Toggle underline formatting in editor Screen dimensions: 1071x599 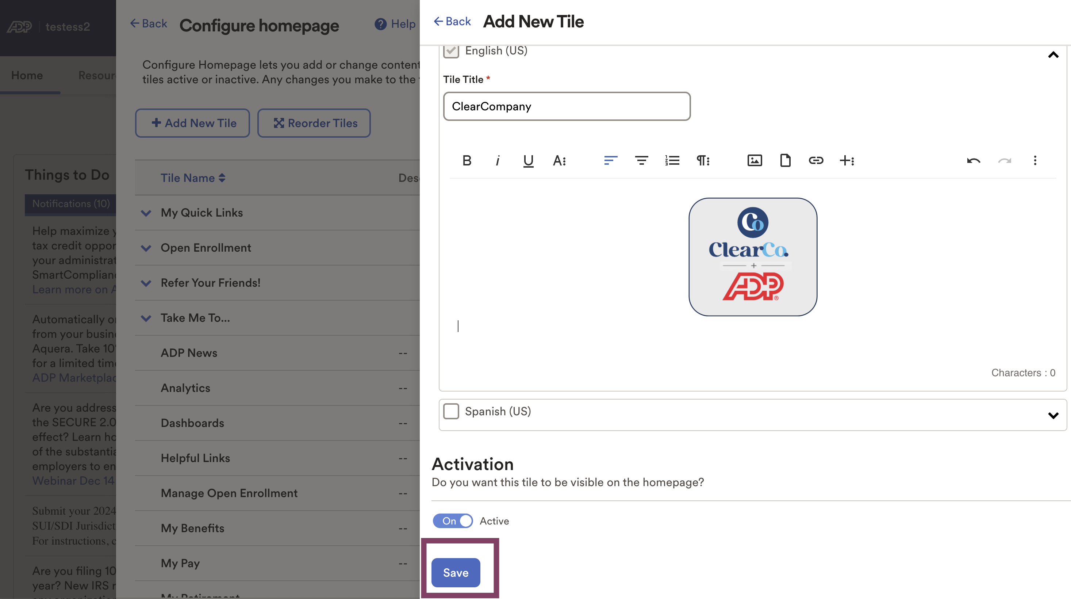pyautogui.click(x=528, y=161)
